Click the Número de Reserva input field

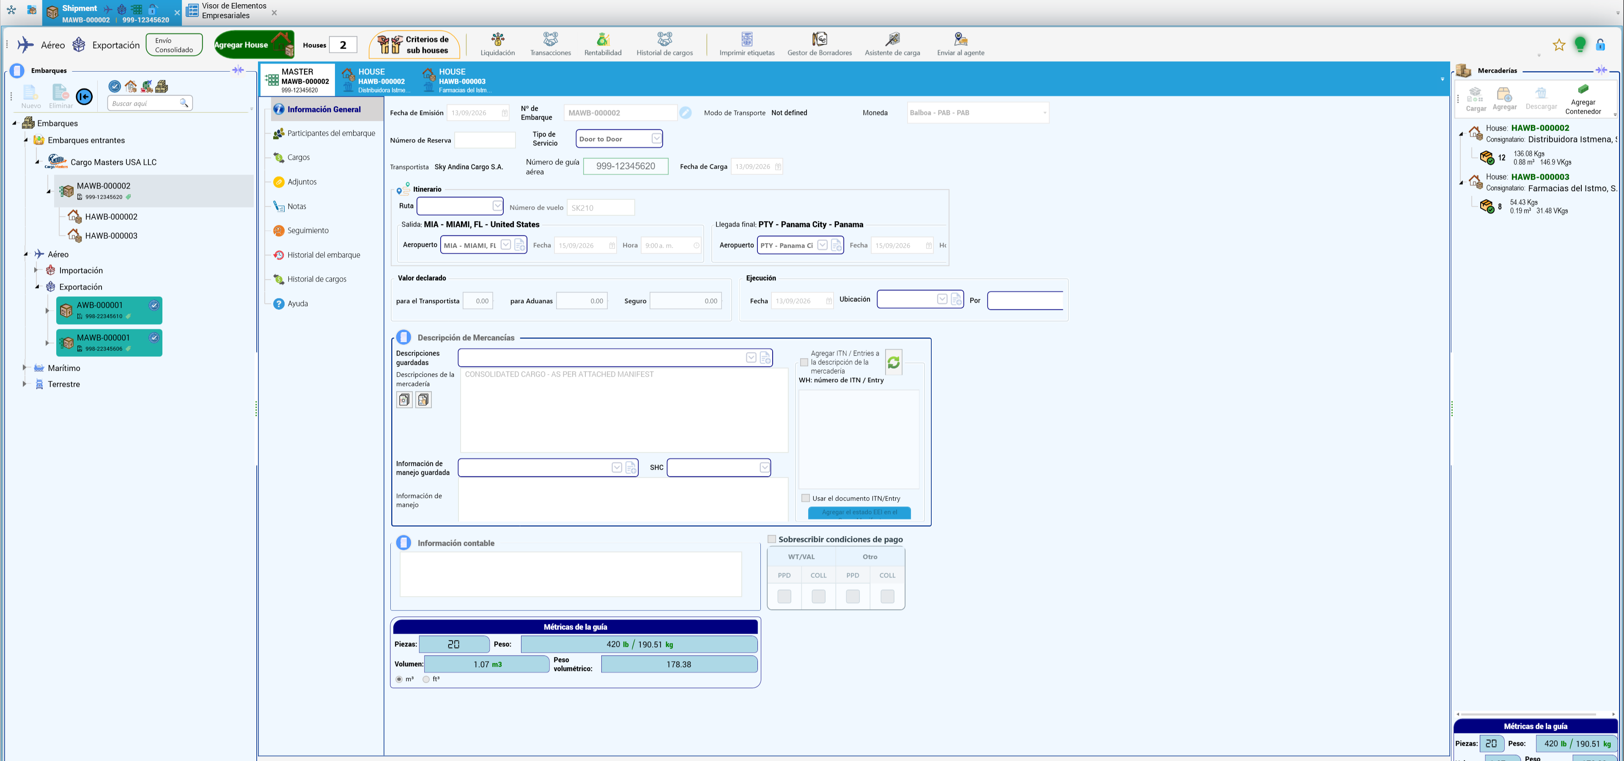485,140
